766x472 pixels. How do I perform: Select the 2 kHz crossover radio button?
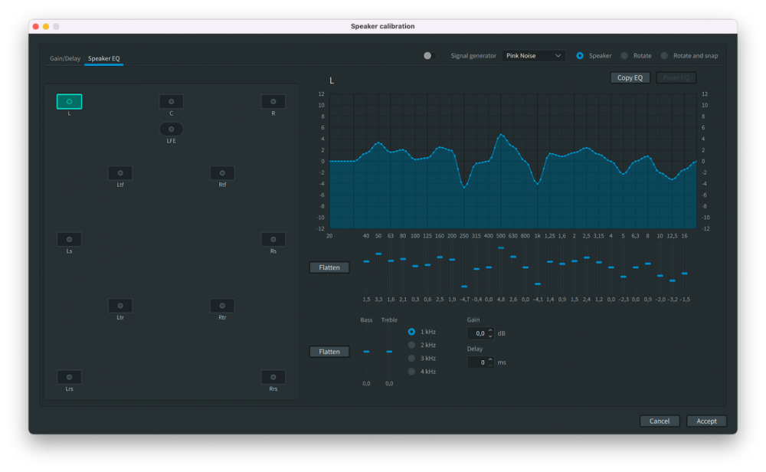tap(411, 345)
